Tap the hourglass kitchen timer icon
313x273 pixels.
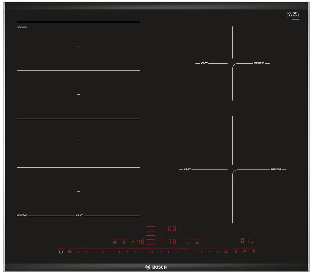236,252
